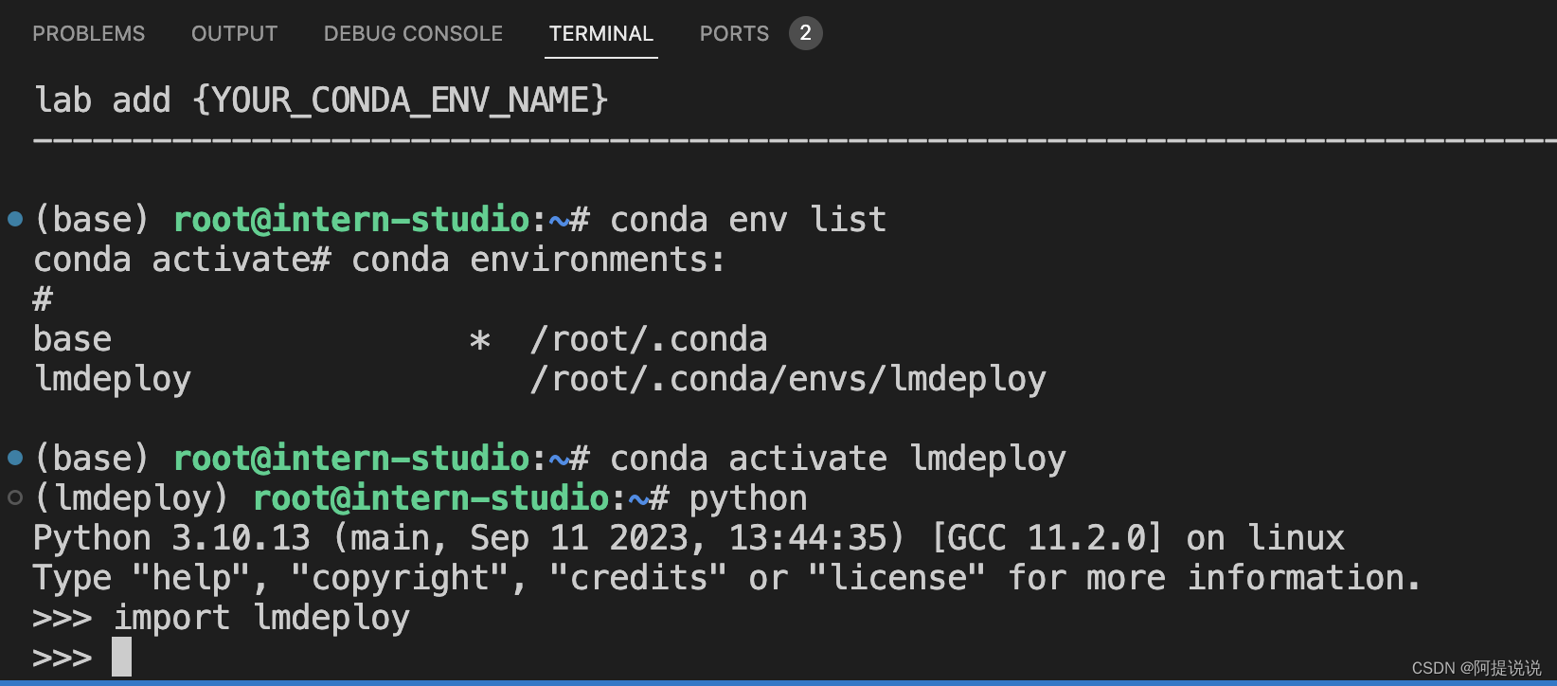Click the PORTS count badge 2
This screenshot has width=1557, height=686.
[806, 33]
